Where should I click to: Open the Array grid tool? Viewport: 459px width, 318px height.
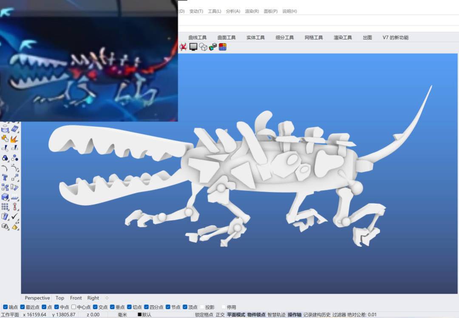click(5, 207)
